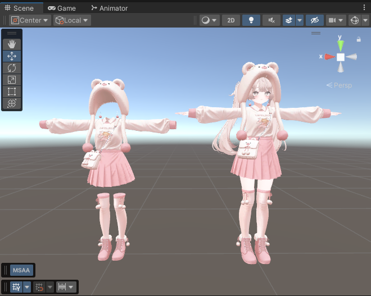Toggle Persp projection label

(x=339, y=85)
